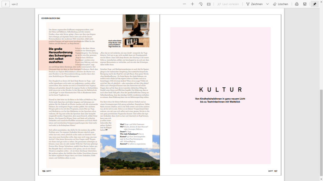Expand the Zeichnen options dropdown arrow
323x181 pixels.
[x=267, y=4]
